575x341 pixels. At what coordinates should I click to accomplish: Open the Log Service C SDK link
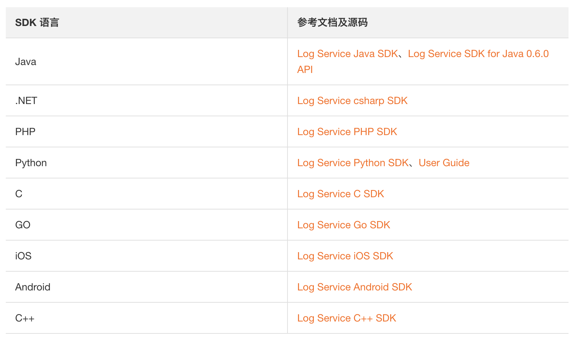(x=341, y=194)
